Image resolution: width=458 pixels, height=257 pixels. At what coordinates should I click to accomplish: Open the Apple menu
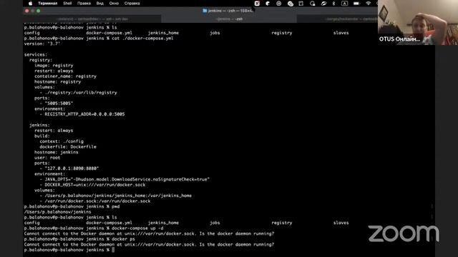tap(30, 4)
